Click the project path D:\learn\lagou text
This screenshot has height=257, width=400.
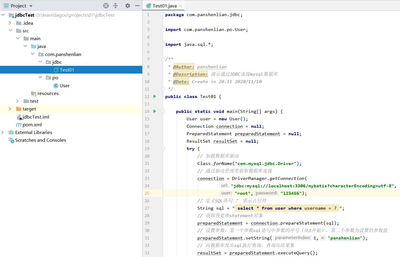point(76,15)
